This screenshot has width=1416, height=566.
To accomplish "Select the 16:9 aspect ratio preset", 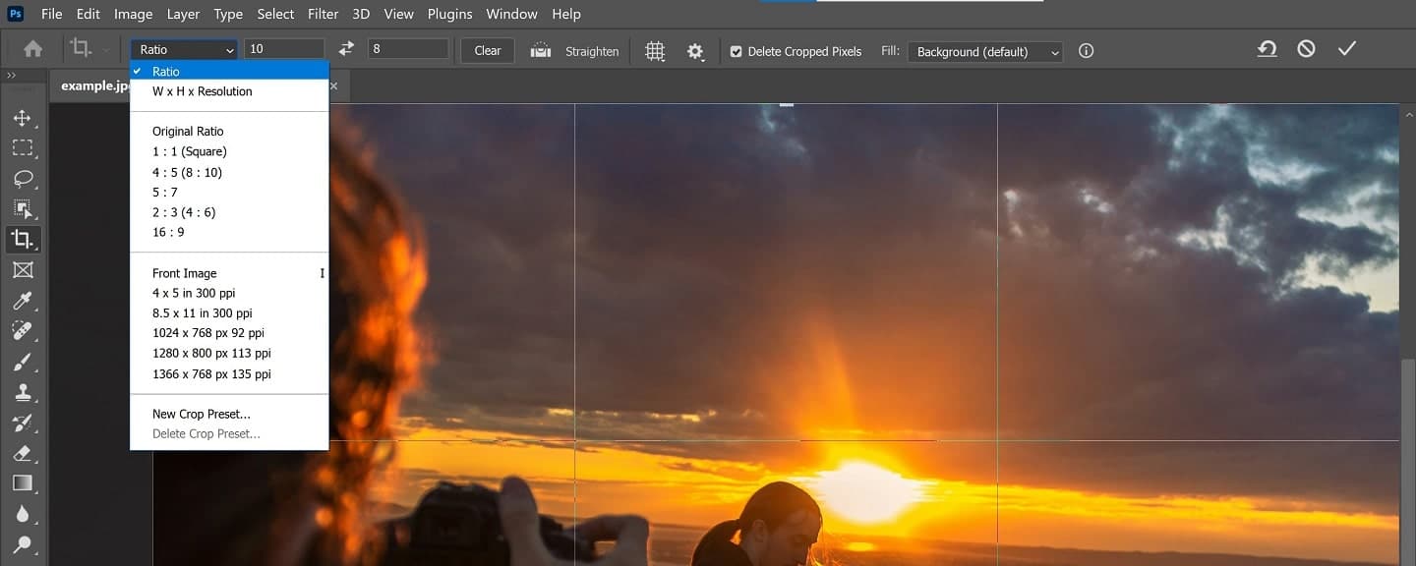I will 168,232.
